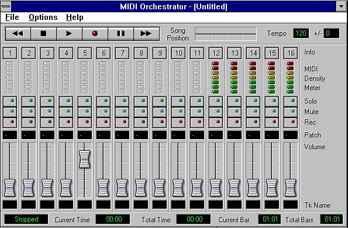Viewport: 348px width, 228px height.
Task: Click the Song Position slider
Action: click(226, 34)
